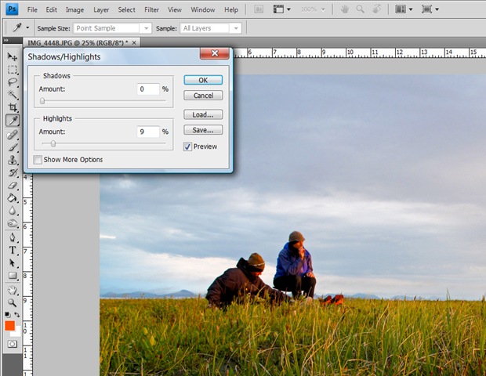Viewport: 486px width, 376px height.
Task: Open the View menu
Action: (175, 10)
